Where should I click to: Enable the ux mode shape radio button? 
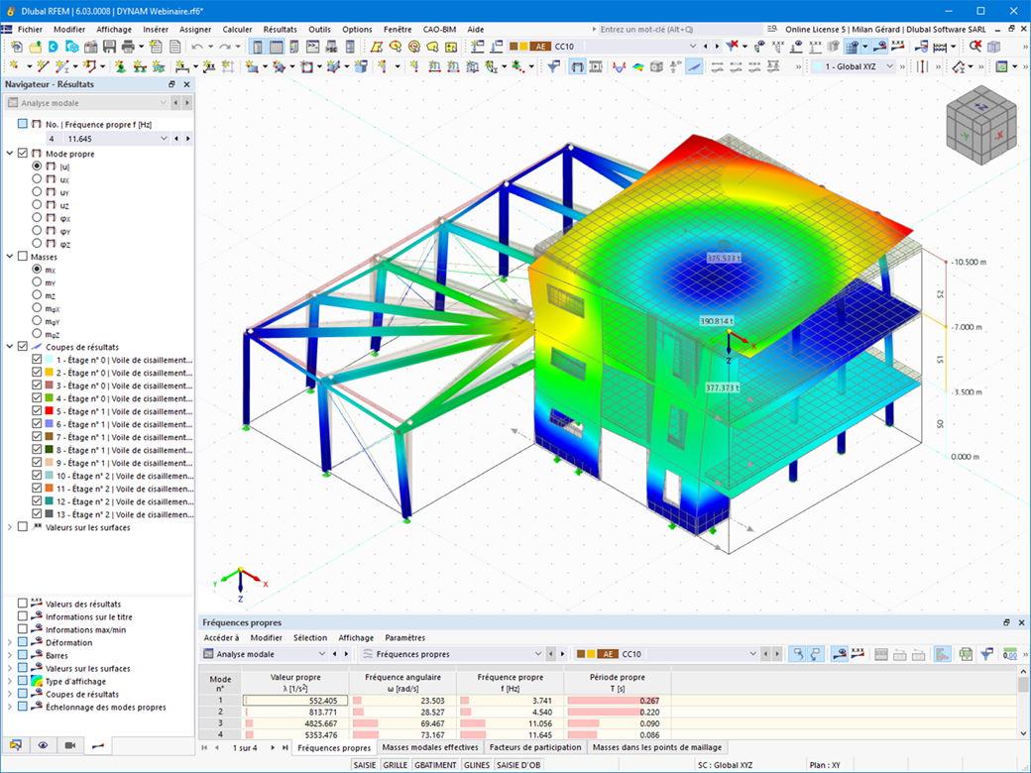click(37, 180)
